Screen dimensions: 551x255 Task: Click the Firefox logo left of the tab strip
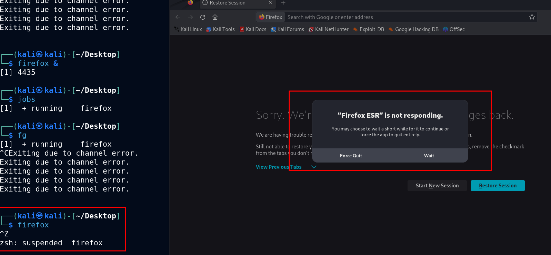click(x=190, y=3)
